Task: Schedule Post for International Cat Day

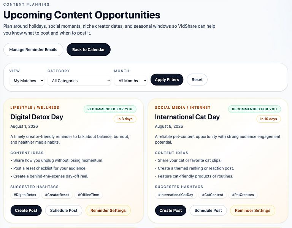Action: coord(208,211)
